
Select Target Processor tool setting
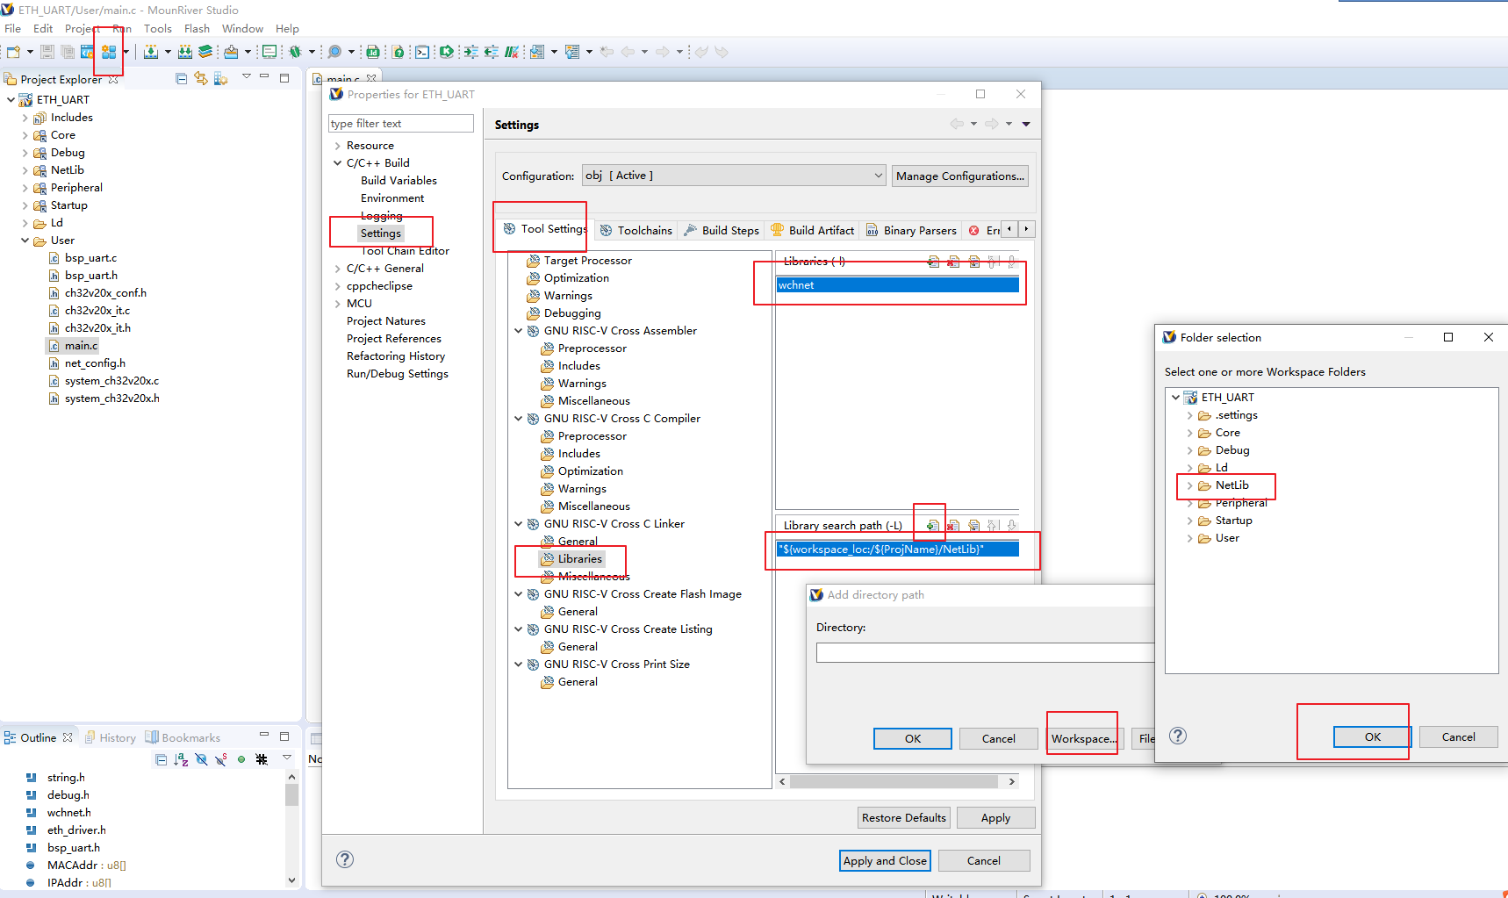point(587,261)
